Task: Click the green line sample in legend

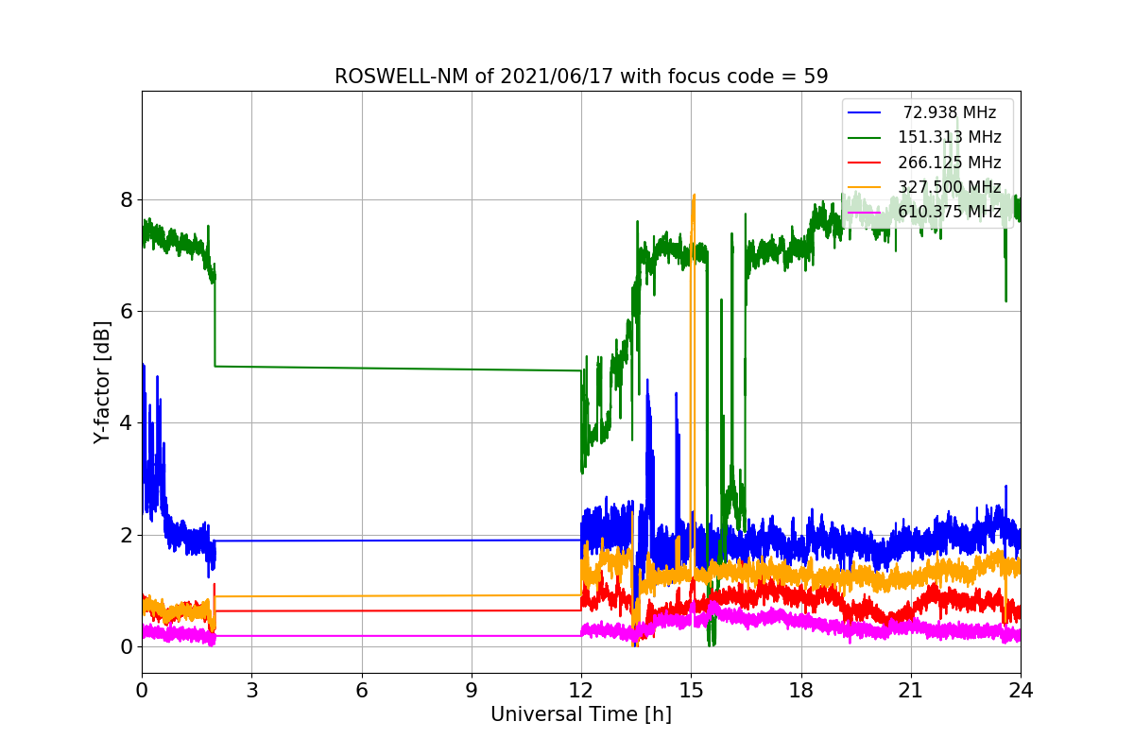Action: (865, 138)
